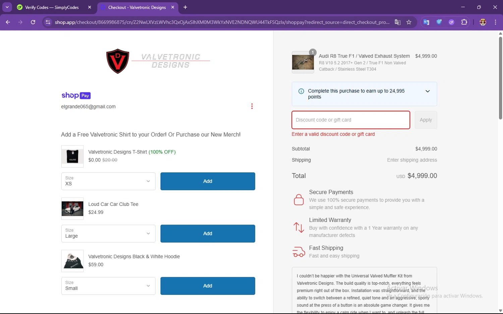Expand the earn points details chevron

[428, 91]
